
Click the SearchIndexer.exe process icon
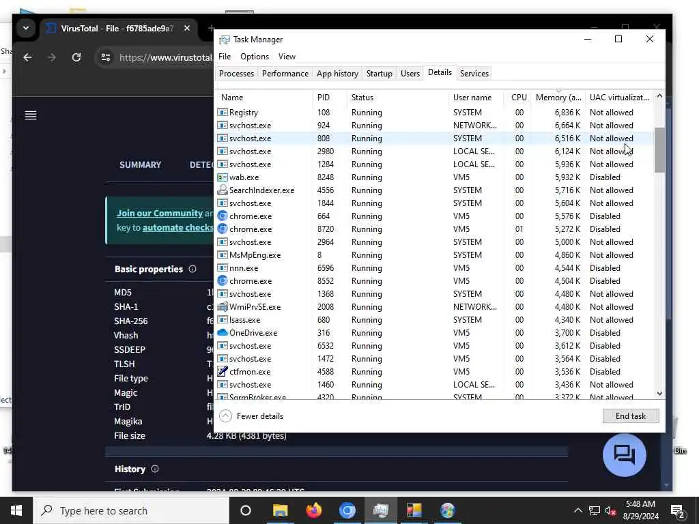pos(222,190)
